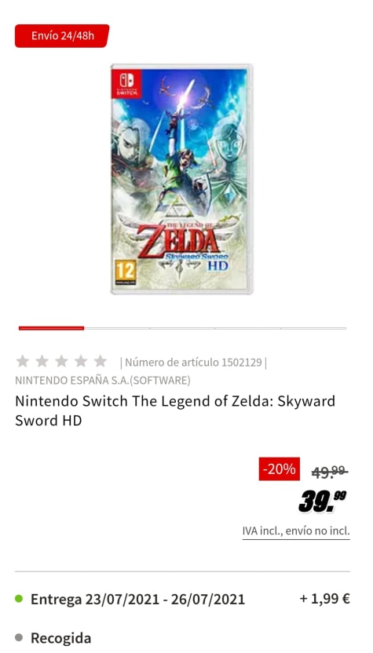Screen dimensions: 373x653
Task: Open the IVA incl., envío no incl. link
Action: (x=296, y=531)
